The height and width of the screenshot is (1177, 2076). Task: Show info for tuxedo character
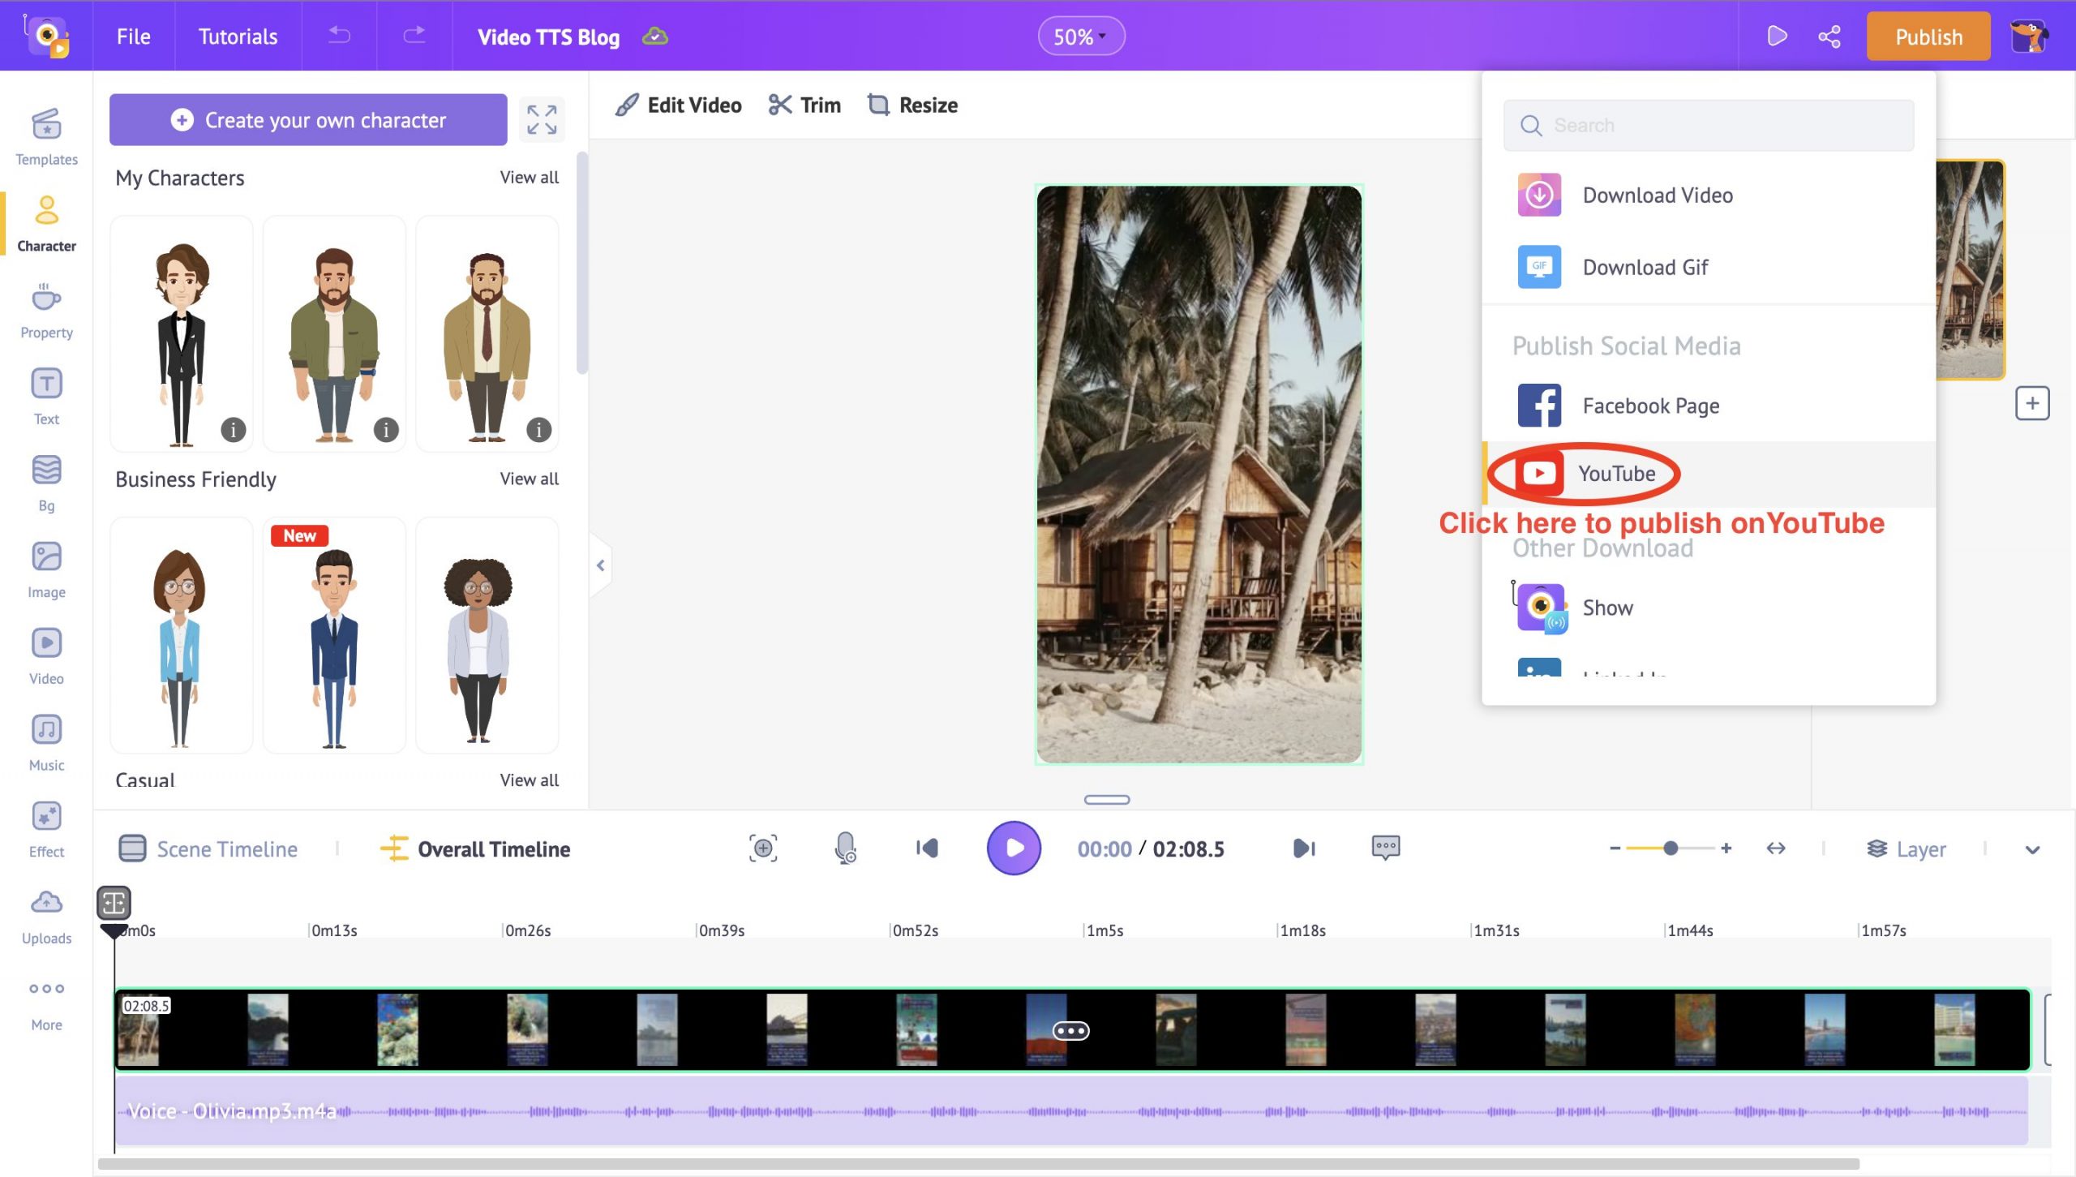point(234,430)
